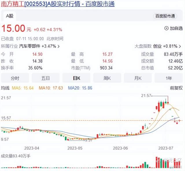This screenshot has width=185, height=171.
Task: Click the 2023-07 date axis label
Action: pos(166,148)
